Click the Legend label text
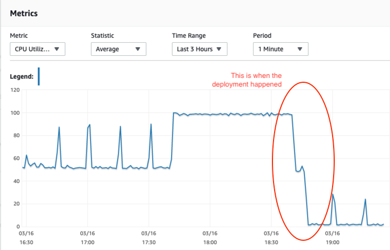Screen dimensions: 390x250 pyautogui.click(x=21, y=77)
